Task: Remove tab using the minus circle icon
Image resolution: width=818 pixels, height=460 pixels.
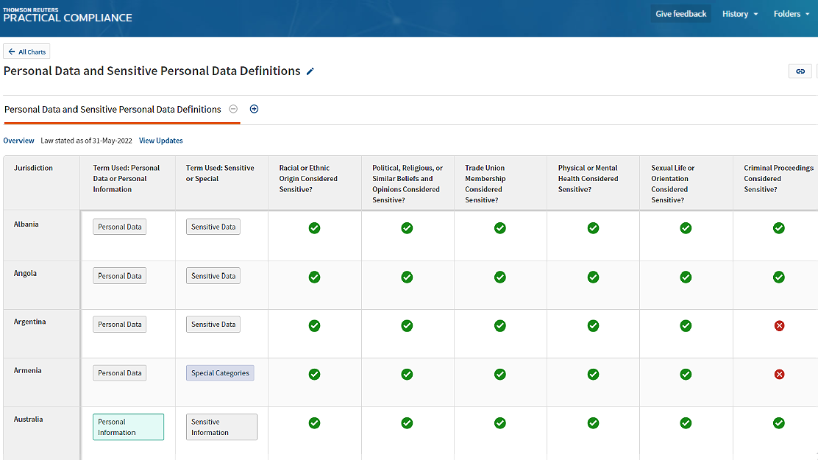Action: tap(233, 109)
